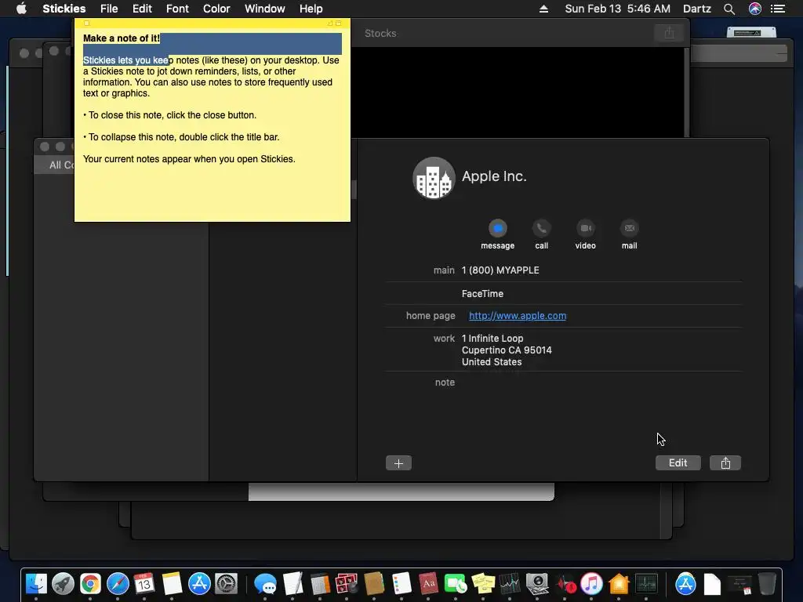Click Stickies icon in the Dock

pos(482,583)
